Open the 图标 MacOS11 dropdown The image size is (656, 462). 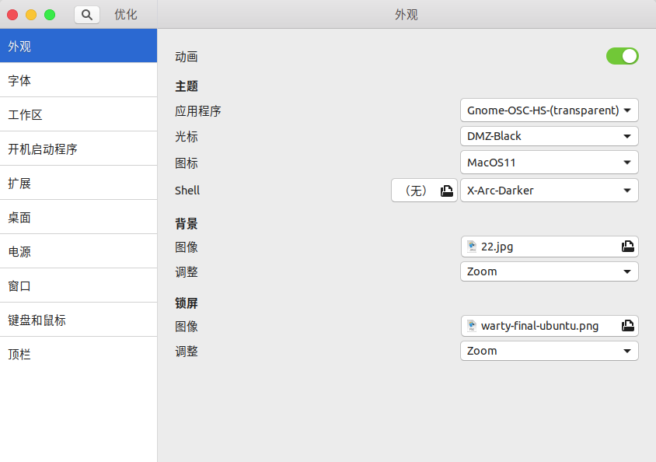549,163
